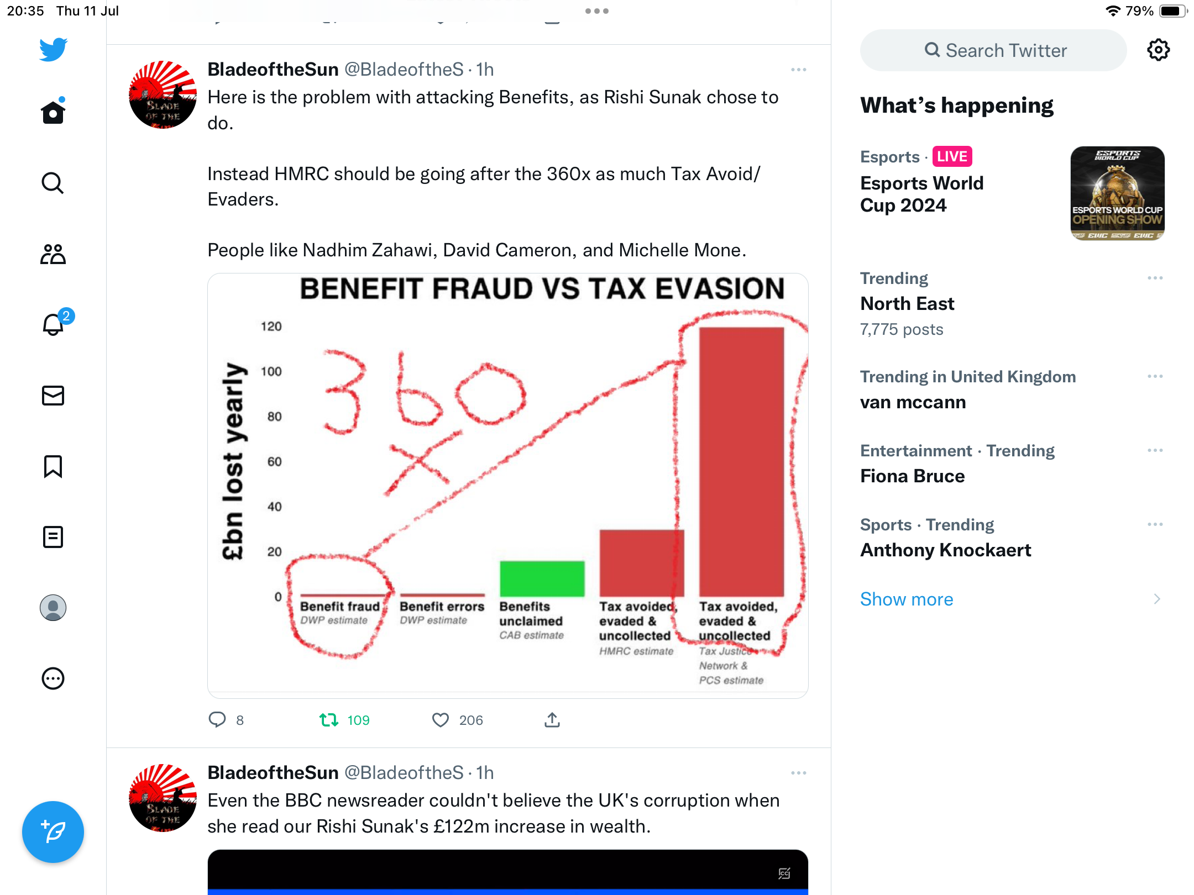The image size is (1194, 895).
Task: Select the van mccann trending item
Action: tap(1012, 389)
